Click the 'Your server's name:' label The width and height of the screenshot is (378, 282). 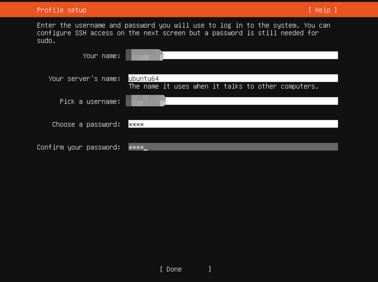tap(84, 79)
